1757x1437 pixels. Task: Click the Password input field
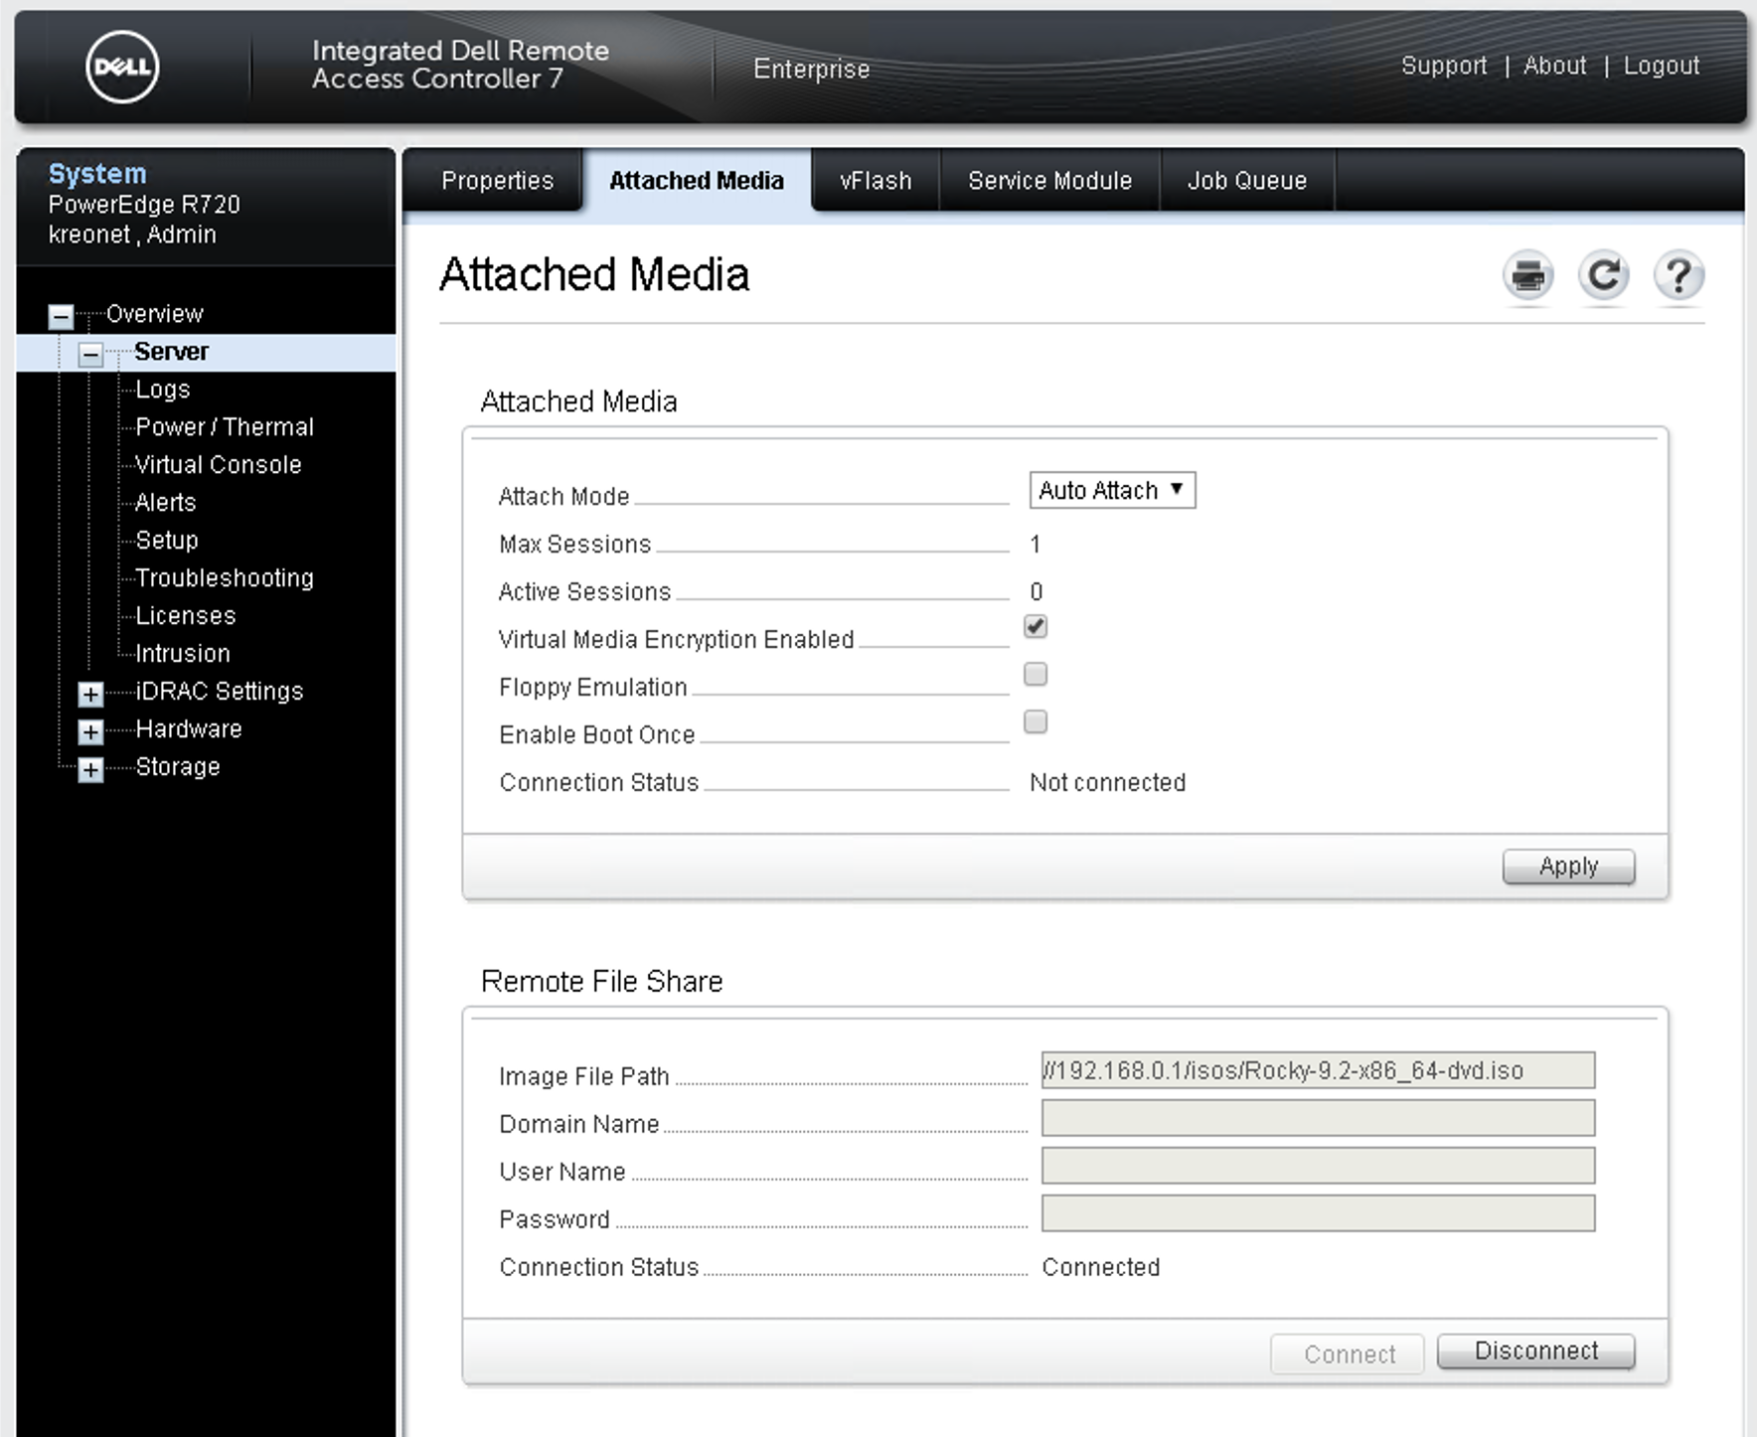click(1318, 1213)
